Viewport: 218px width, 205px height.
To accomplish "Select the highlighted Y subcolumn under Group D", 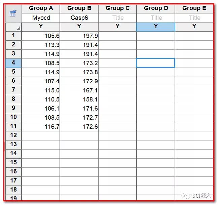I will click(156, 27).
